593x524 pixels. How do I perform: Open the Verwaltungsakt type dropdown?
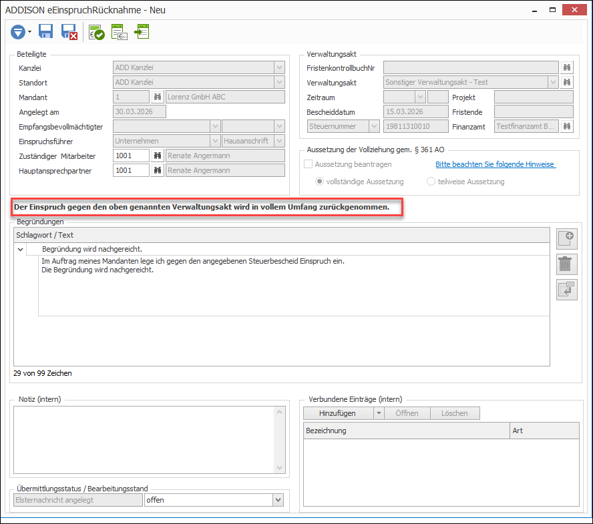[x=553, y=82]
